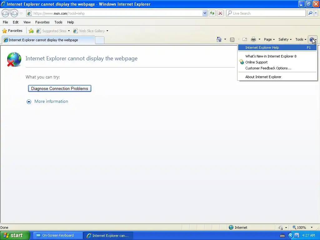Choose Customer Feedback Options menu item
The height and width of the screenshot is (240, 320).
(277, 68)
